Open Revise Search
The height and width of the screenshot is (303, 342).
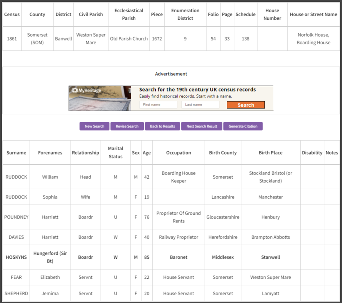127,126
